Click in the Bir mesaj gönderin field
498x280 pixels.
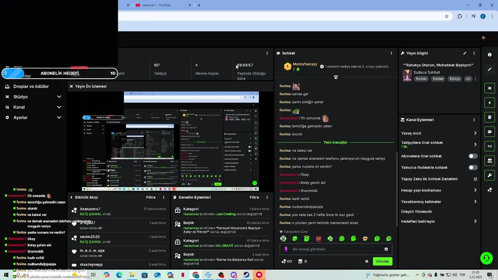(336, 249)
